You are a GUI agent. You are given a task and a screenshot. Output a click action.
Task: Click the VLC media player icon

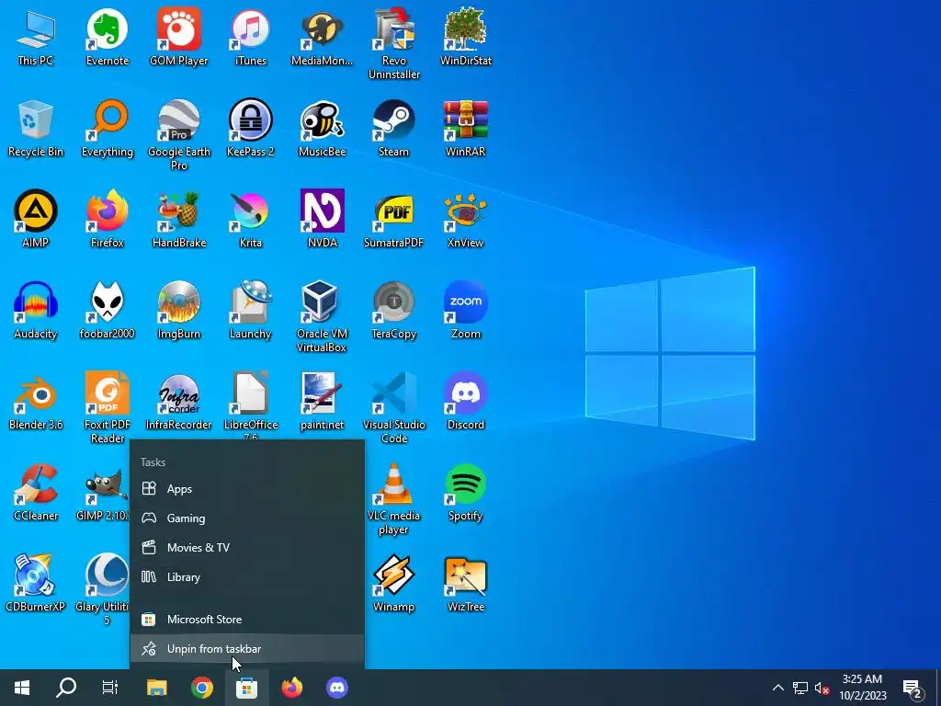394,499
